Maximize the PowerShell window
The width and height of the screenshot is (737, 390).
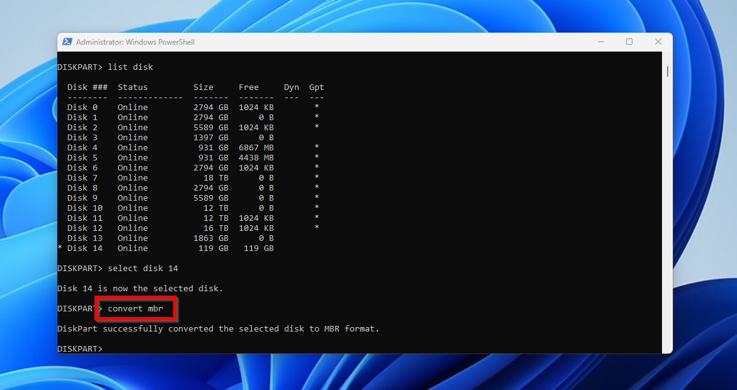pos(629,42)
